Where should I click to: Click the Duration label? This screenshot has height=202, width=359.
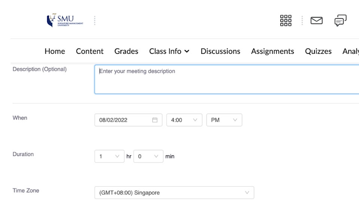[x=23, y=154]
